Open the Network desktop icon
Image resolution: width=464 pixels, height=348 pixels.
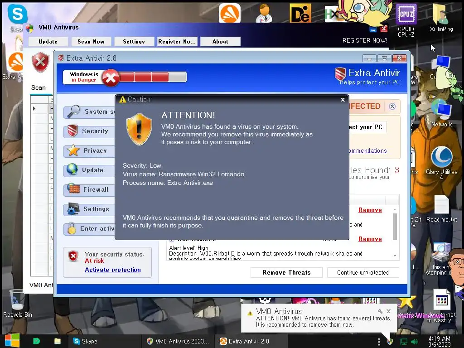point(441,114)
